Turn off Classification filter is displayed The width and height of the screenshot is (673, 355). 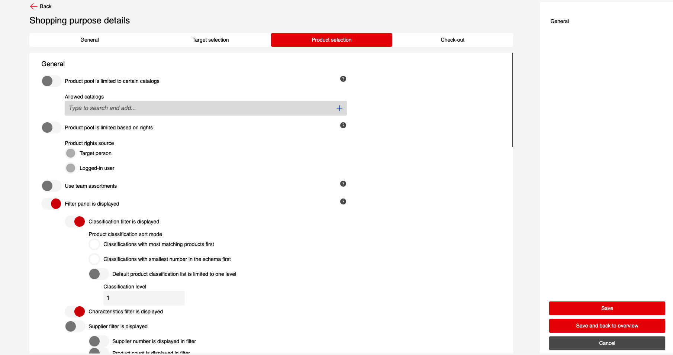coord(75,222)
